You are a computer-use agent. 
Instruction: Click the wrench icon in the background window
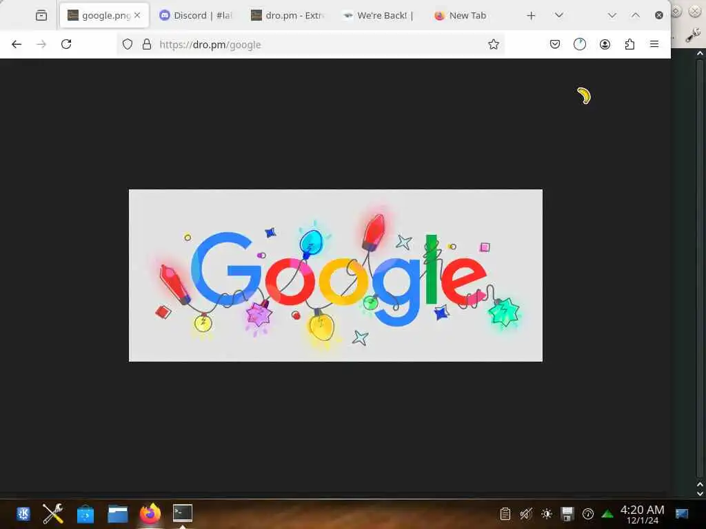(x=693, y=35)
